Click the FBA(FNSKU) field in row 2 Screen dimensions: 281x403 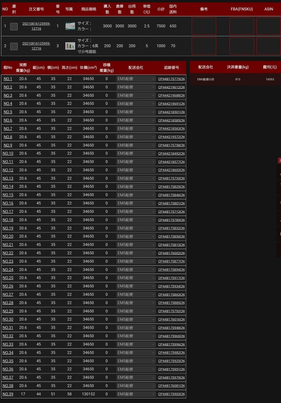pyautogui.click(x=241, y=46)
